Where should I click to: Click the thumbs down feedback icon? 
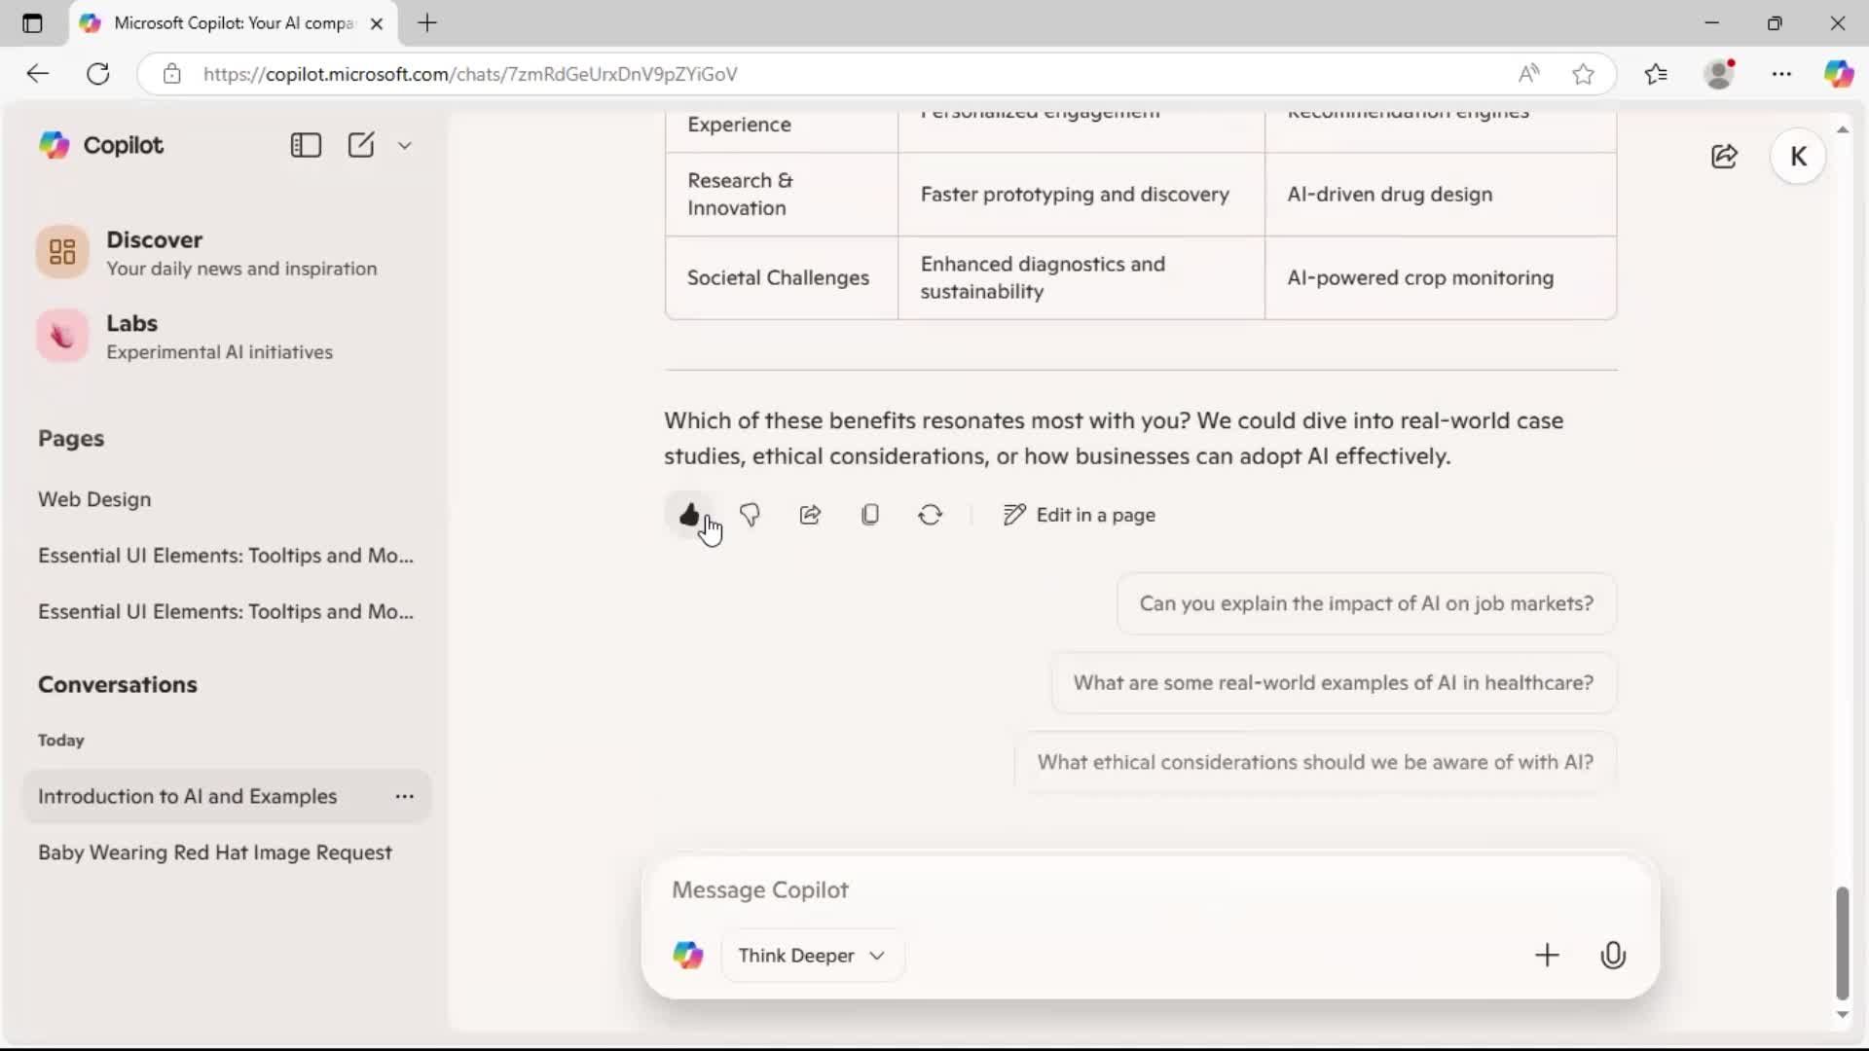[x=750, y=514]
